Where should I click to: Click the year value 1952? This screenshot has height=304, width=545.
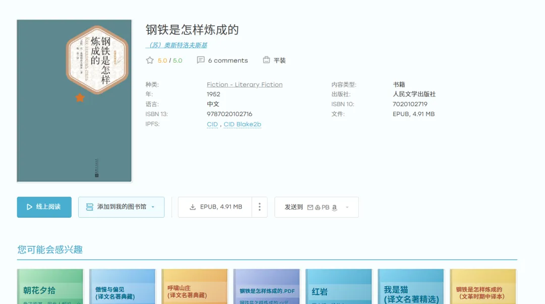coord(213,94)
